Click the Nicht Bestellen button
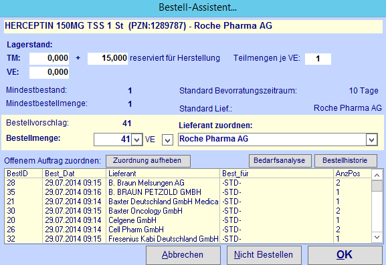386x265 pixels. coord(264,255)
